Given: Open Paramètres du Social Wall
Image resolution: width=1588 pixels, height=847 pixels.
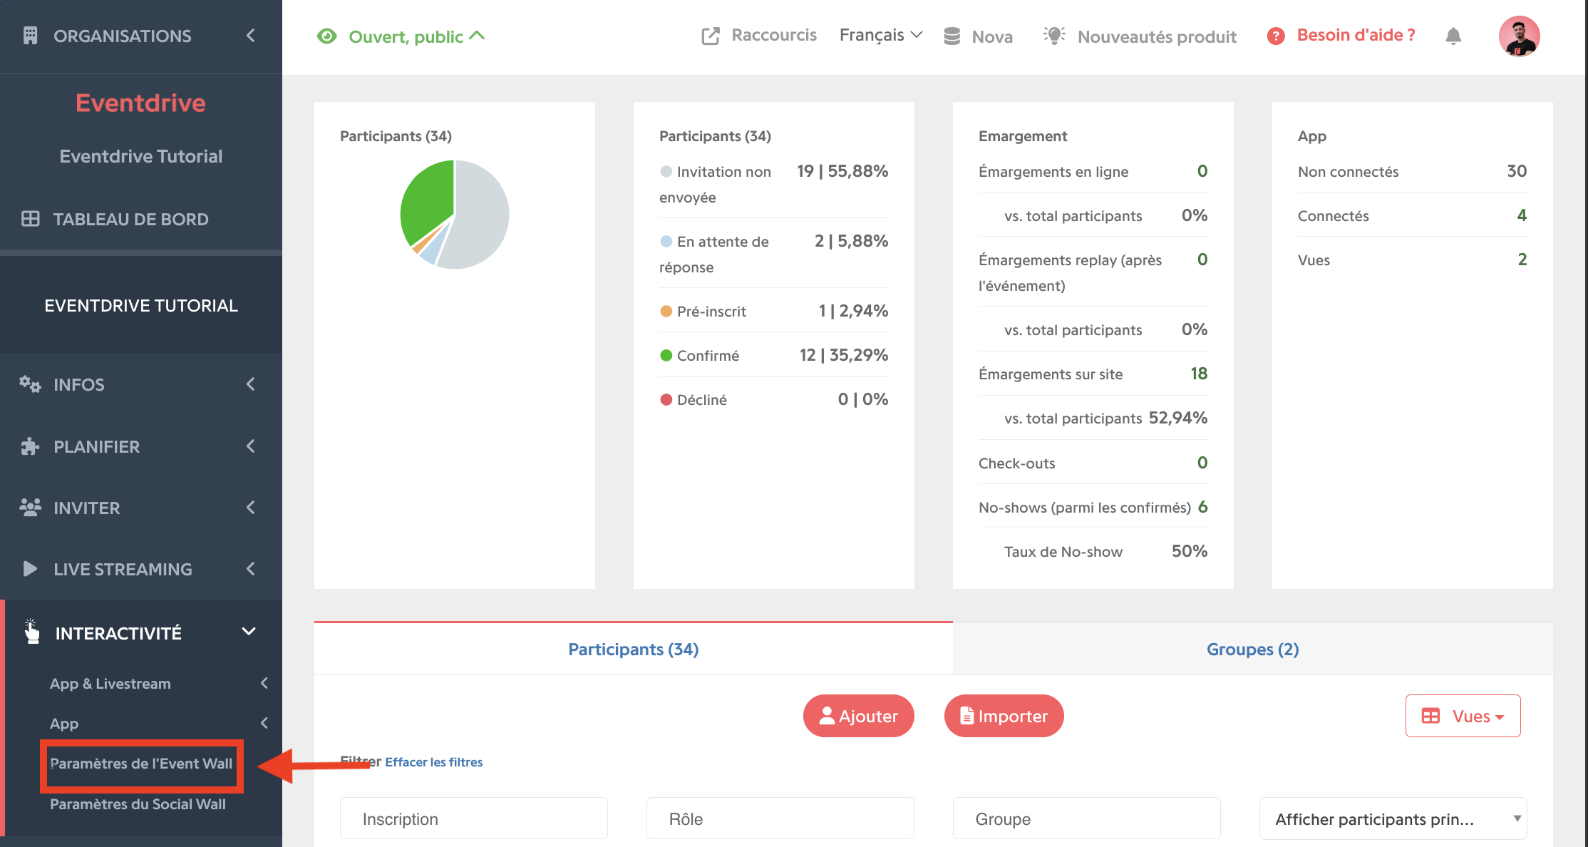Looking at the screenshot, I should [138, 804].
